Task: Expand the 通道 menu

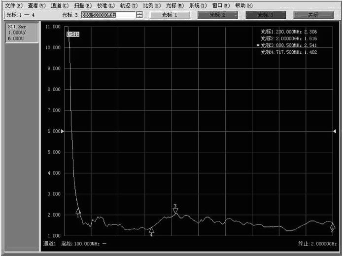Action: coord(60,5)
